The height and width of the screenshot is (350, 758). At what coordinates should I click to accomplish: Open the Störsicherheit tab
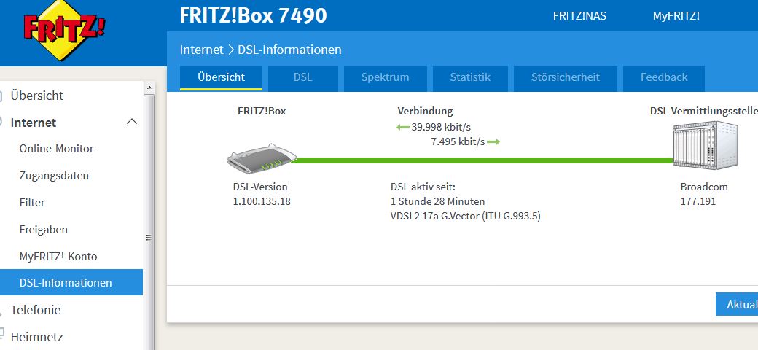coord(565,78)
